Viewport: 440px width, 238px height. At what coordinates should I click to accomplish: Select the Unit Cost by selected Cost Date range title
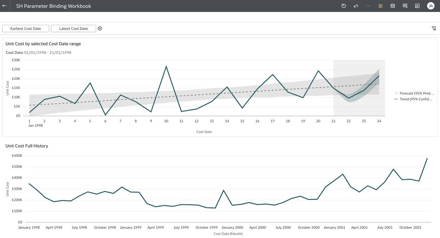[43, 44]
